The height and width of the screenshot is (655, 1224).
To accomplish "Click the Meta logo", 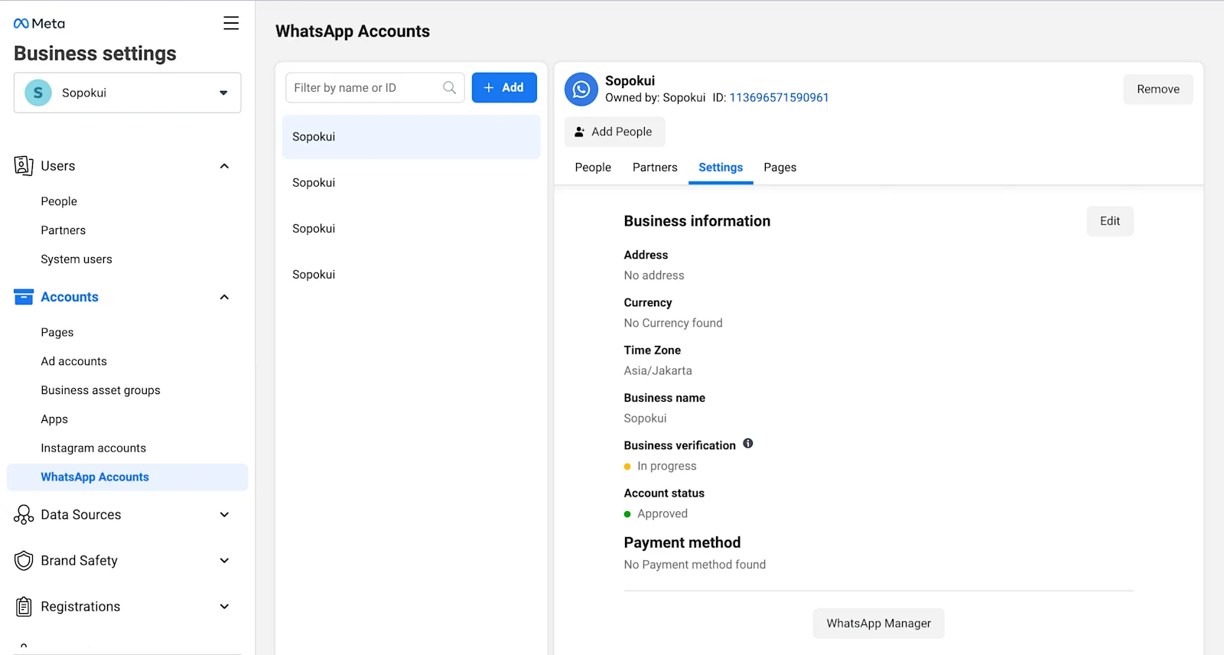I will (x=39, y=24).
